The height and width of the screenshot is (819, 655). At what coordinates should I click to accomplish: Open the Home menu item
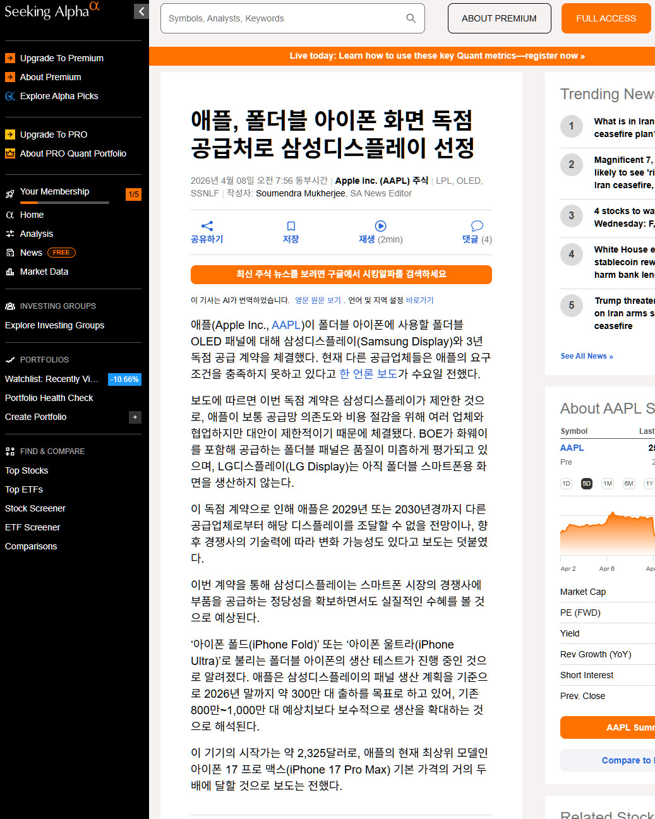[32, 215]
